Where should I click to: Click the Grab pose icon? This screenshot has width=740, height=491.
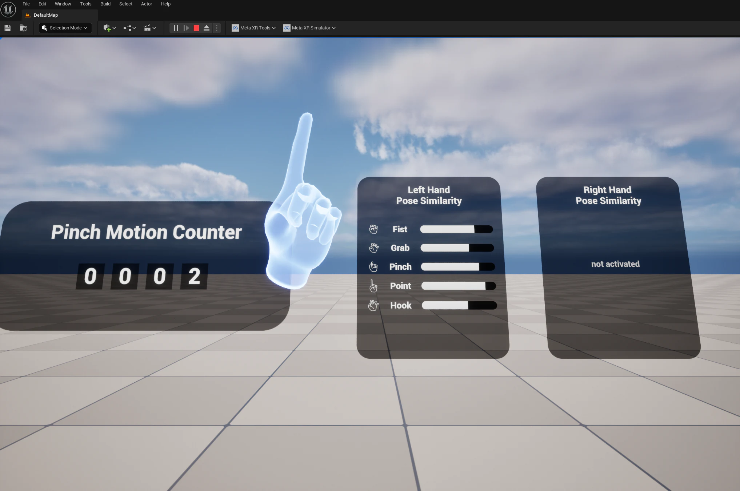[374, 248]
